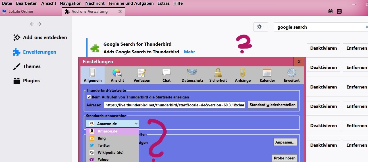Open the add-on tools gear dropdown
Viewport: 368px width, 162px height.
(261, 27)
